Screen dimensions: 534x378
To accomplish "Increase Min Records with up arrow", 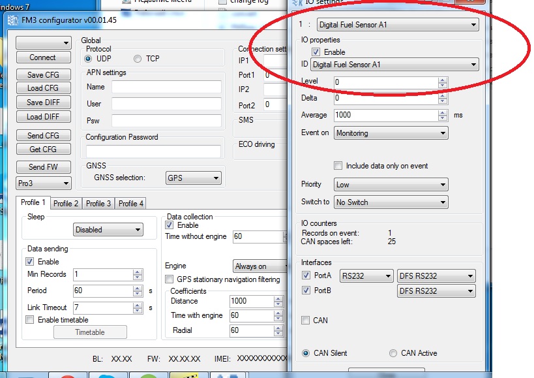I will tap(137, 272).
